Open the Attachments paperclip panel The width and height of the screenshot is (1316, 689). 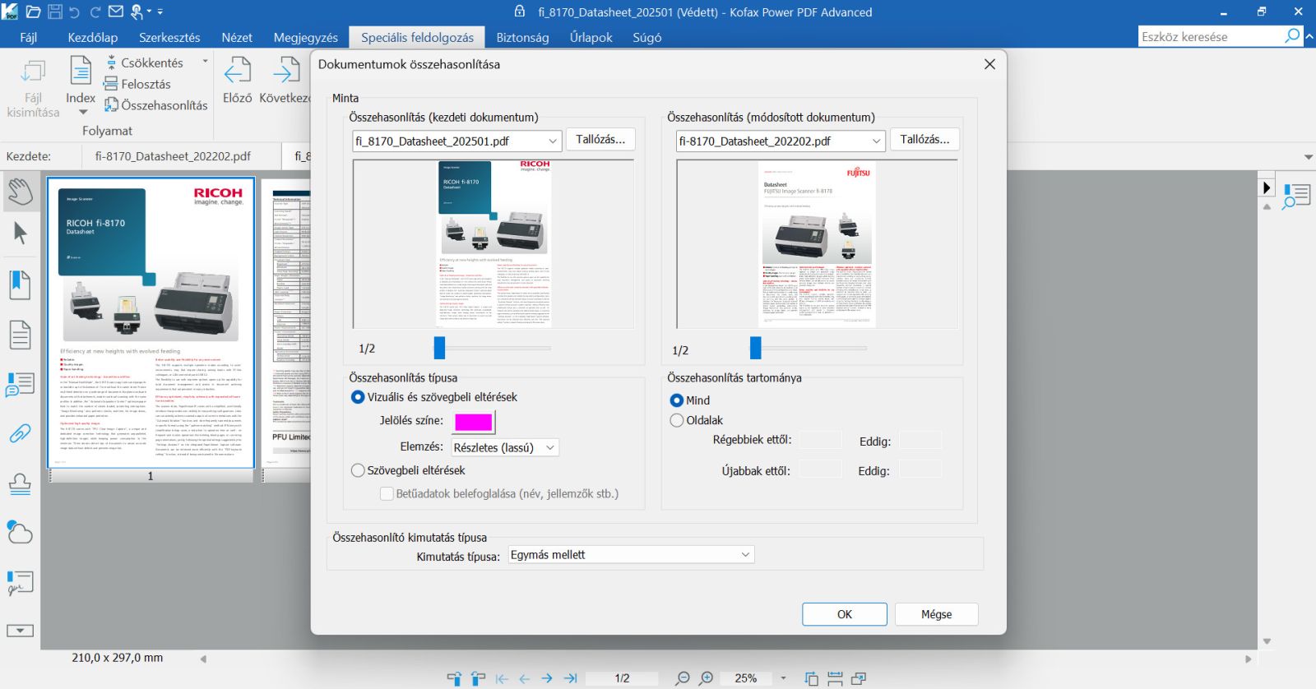[x=20, y=433]
